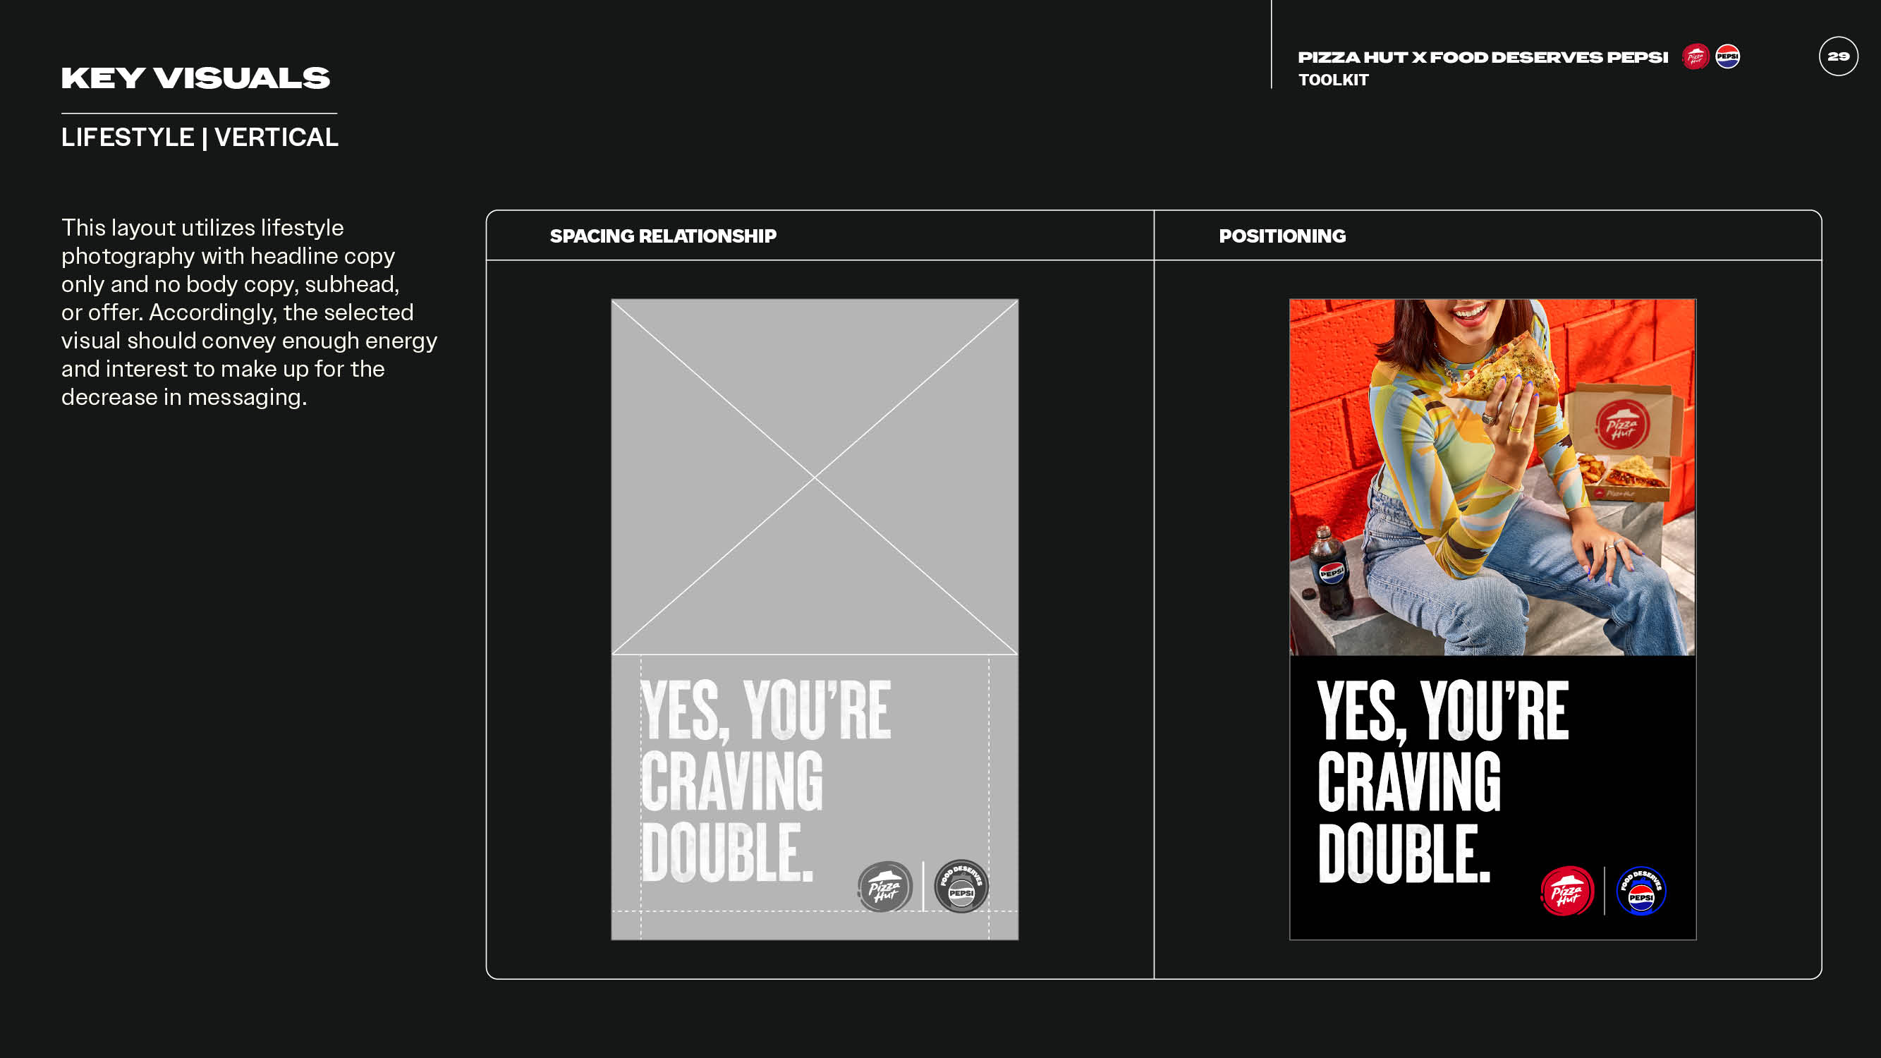Viewport: 1881px width, 1058px height.
Task: Select the KEY VISUALS heading
Action: 195,78
